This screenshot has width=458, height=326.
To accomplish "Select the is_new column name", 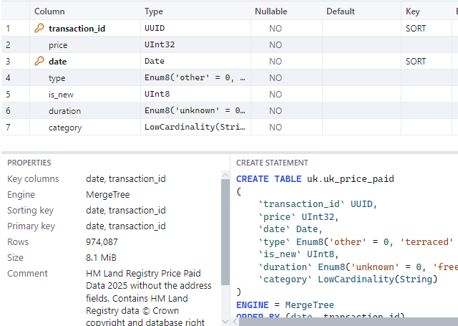I will click(61, 95).
